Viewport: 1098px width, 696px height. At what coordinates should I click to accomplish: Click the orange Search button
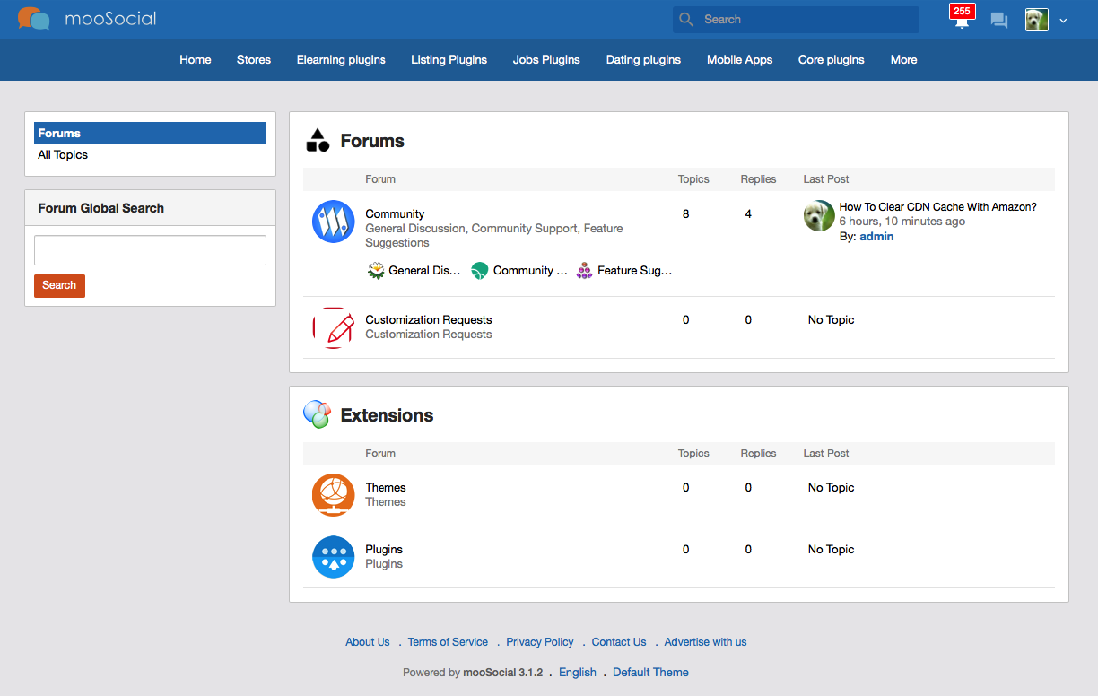click(59, 285)
